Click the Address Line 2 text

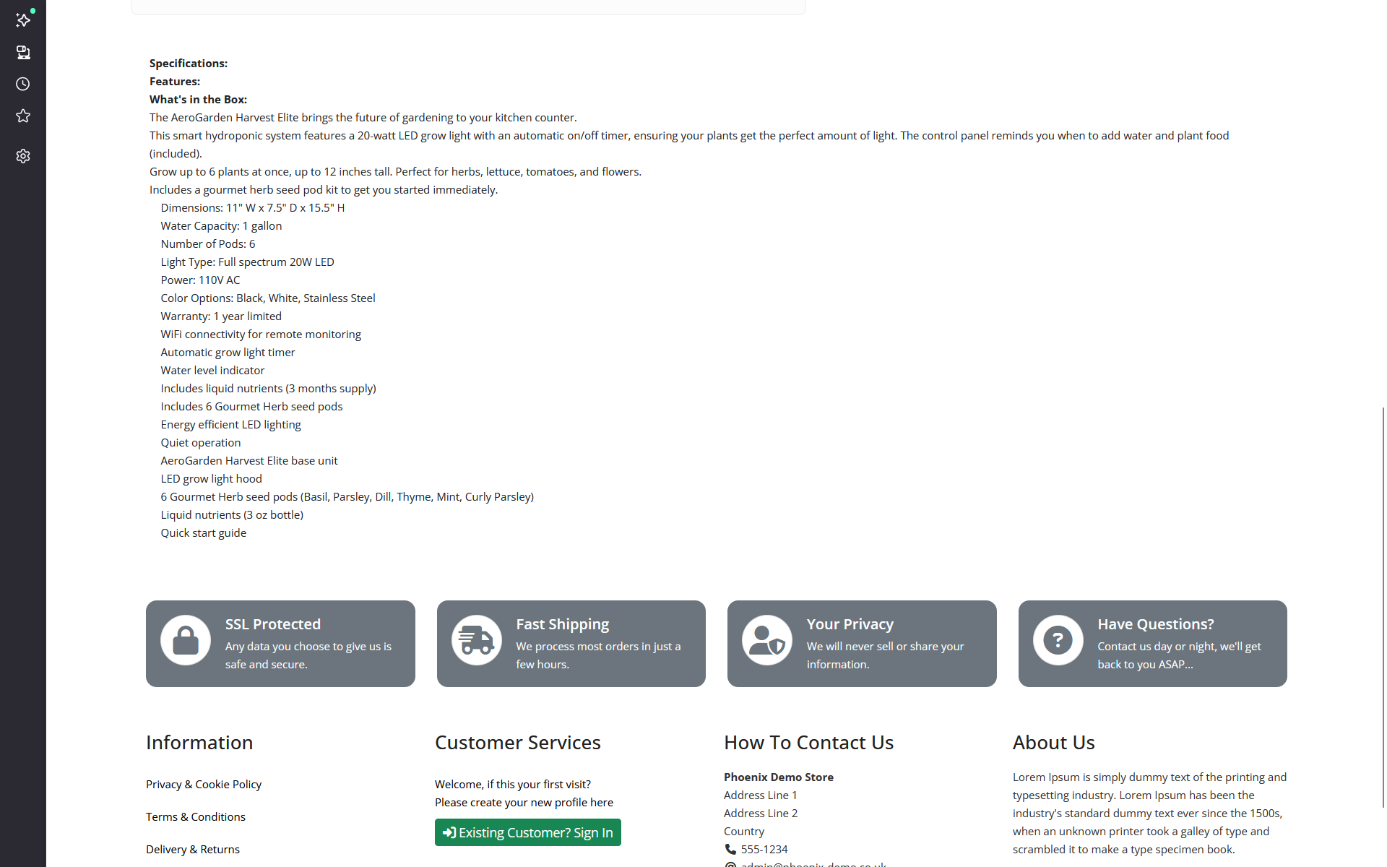coord(761,814)
